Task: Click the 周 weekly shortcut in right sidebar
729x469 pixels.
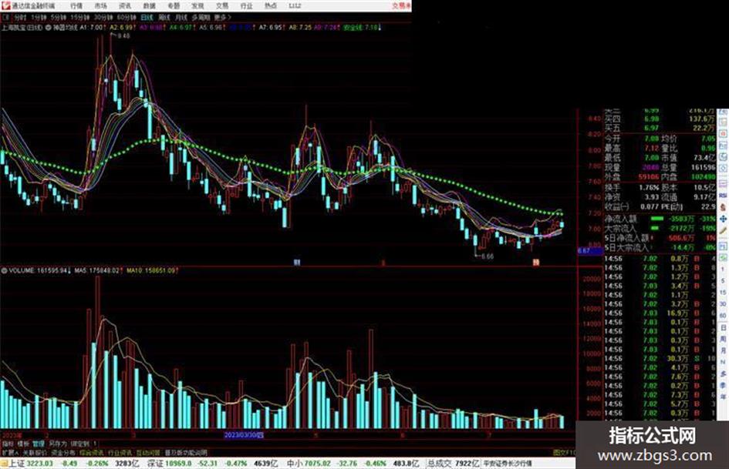Action: 723,339
